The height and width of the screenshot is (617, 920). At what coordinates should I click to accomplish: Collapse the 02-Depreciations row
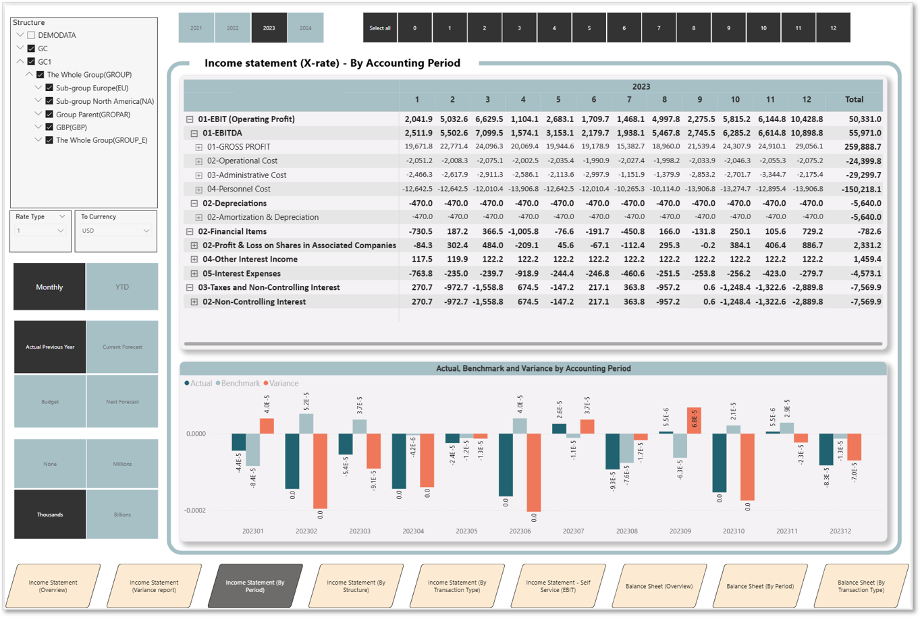[194, 204]
